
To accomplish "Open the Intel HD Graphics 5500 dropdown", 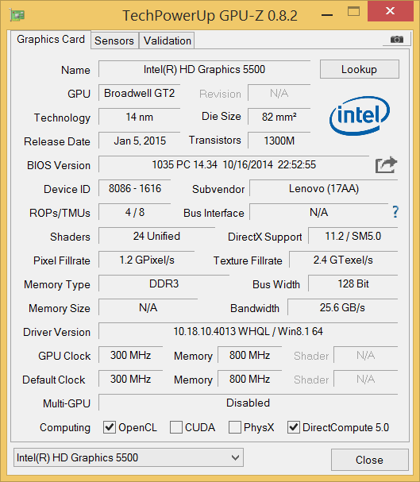I will [x=129, y=457].
